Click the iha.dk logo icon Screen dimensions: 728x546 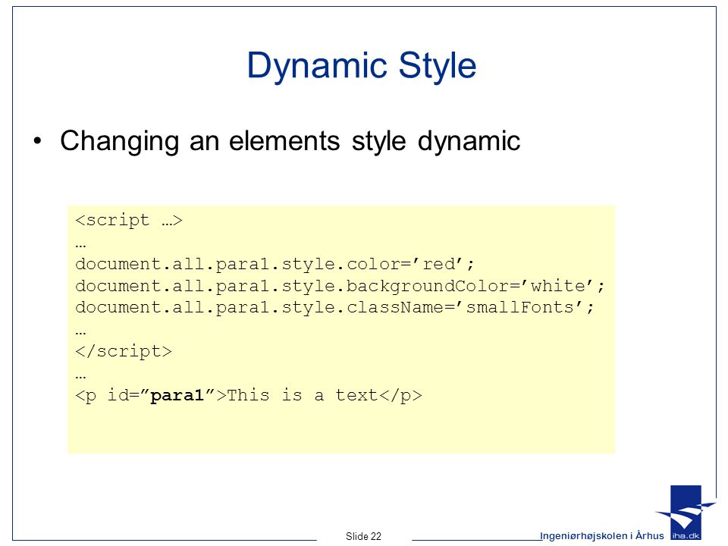click(686, 513)
